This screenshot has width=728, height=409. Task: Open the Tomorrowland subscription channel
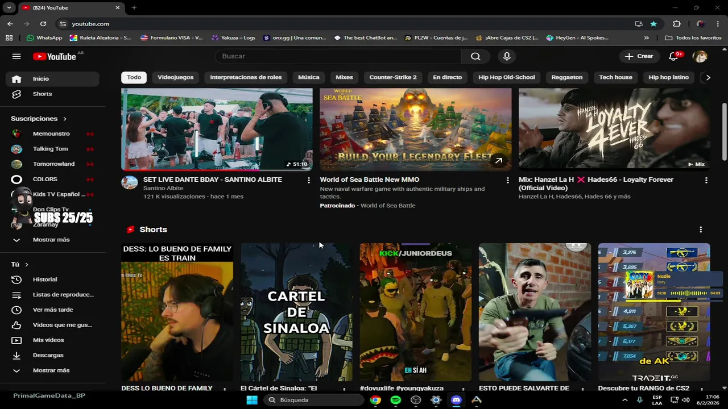point(52,164)
